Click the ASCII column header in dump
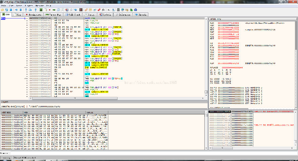This screenshot has height=161, width=298. (x=97, y=112)
